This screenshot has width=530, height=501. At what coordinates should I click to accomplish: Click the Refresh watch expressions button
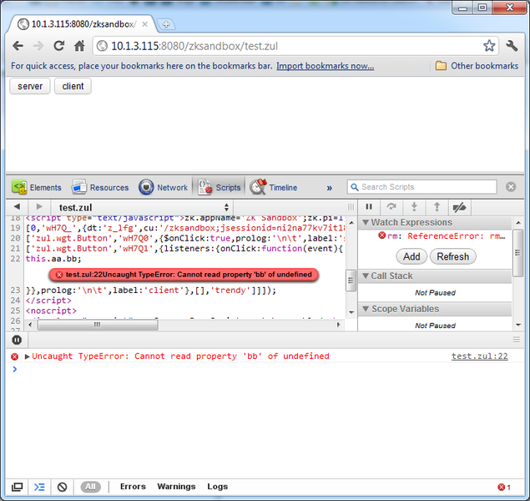pos(453,257)
